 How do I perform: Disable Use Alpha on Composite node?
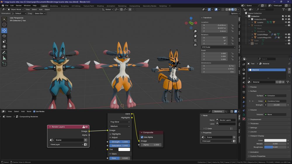pos(142,137)
